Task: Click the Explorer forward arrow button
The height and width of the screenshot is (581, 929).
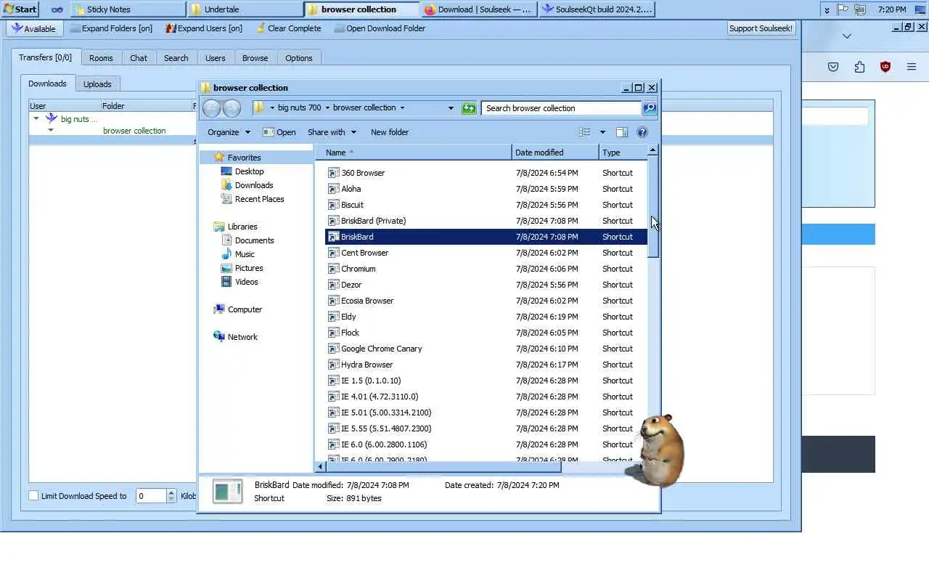Action: (x=232, y=108)
